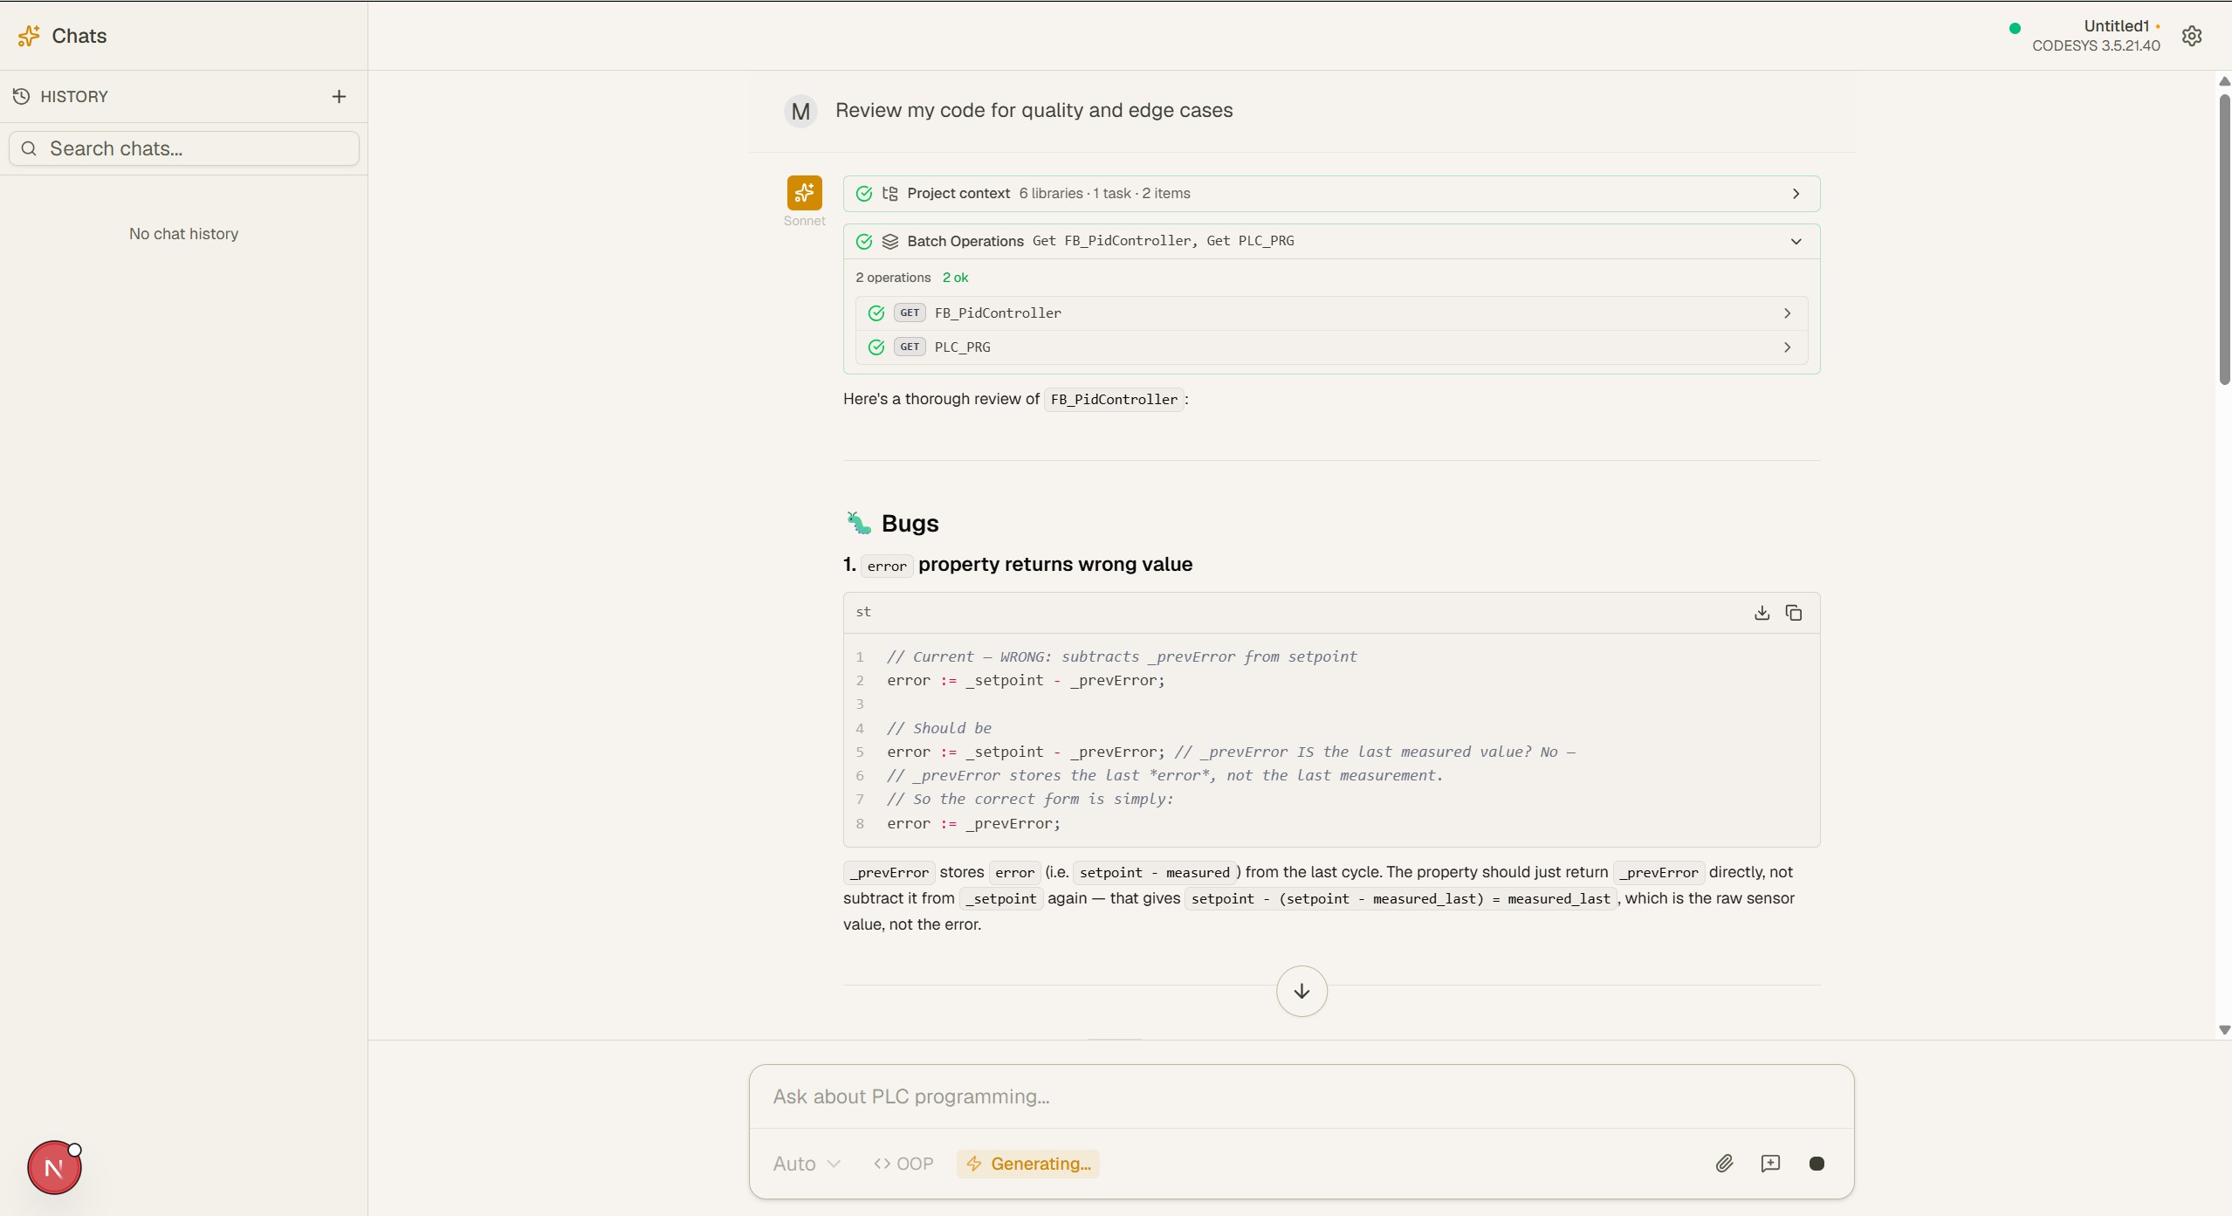
Task: Stop generation with the stop button
Action: click(1817, 1164)
